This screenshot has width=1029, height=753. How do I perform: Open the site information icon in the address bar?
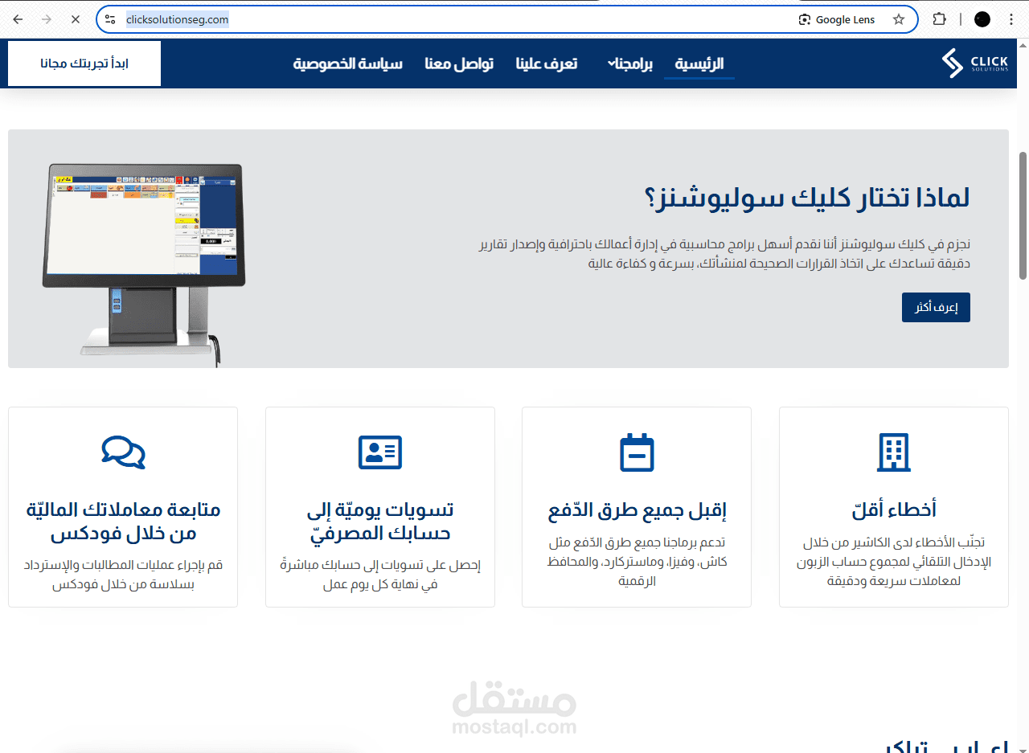111,19
